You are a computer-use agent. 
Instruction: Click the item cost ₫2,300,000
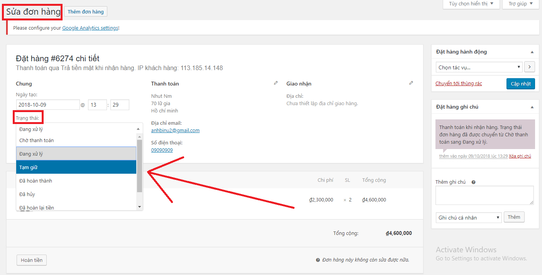pyautogui.click(x=321, y=200)
